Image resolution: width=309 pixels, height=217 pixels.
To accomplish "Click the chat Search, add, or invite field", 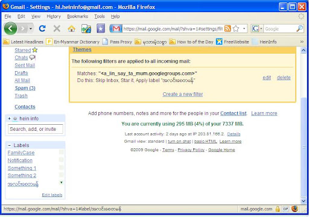I will [x=36, y=129].
